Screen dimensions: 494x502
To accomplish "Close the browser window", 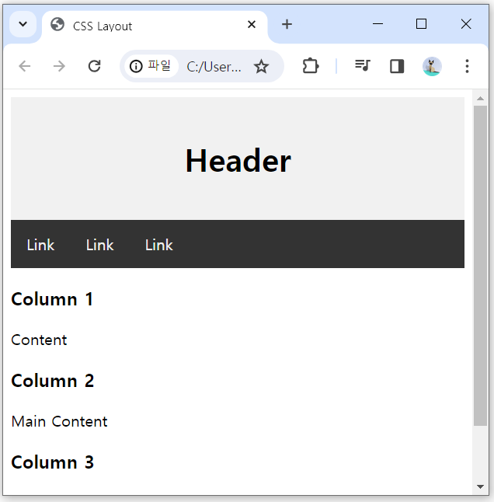I will (466, 24).
